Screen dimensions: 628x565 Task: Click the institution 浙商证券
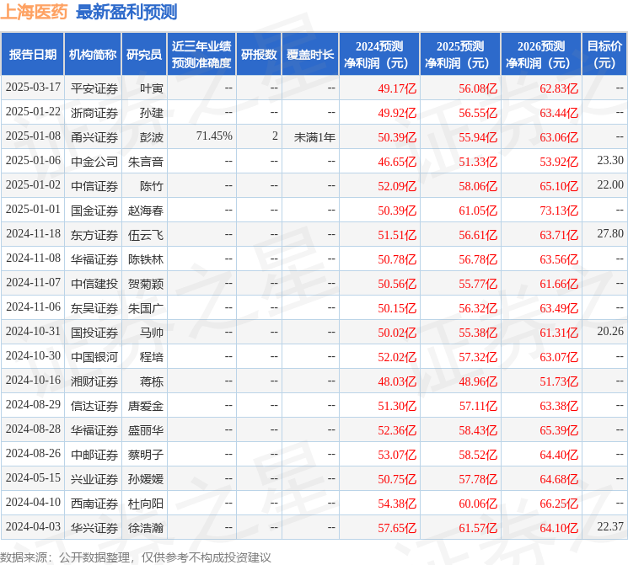pos(94,113)
